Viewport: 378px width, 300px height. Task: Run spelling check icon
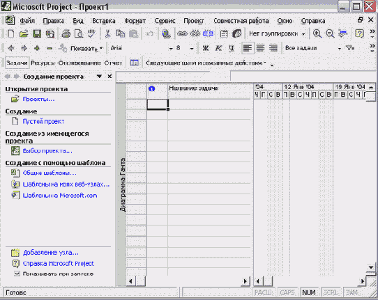(91, 33)
